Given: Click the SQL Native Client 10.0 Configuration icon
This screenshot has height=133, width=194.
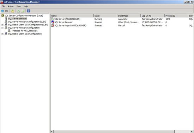Looking at the screenshot, I should click(6, 34).
